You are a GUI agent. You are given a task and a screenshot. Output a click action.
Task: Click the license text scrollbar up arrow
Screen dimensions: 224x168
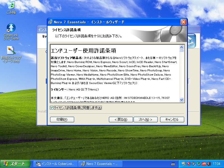[181, 47]
